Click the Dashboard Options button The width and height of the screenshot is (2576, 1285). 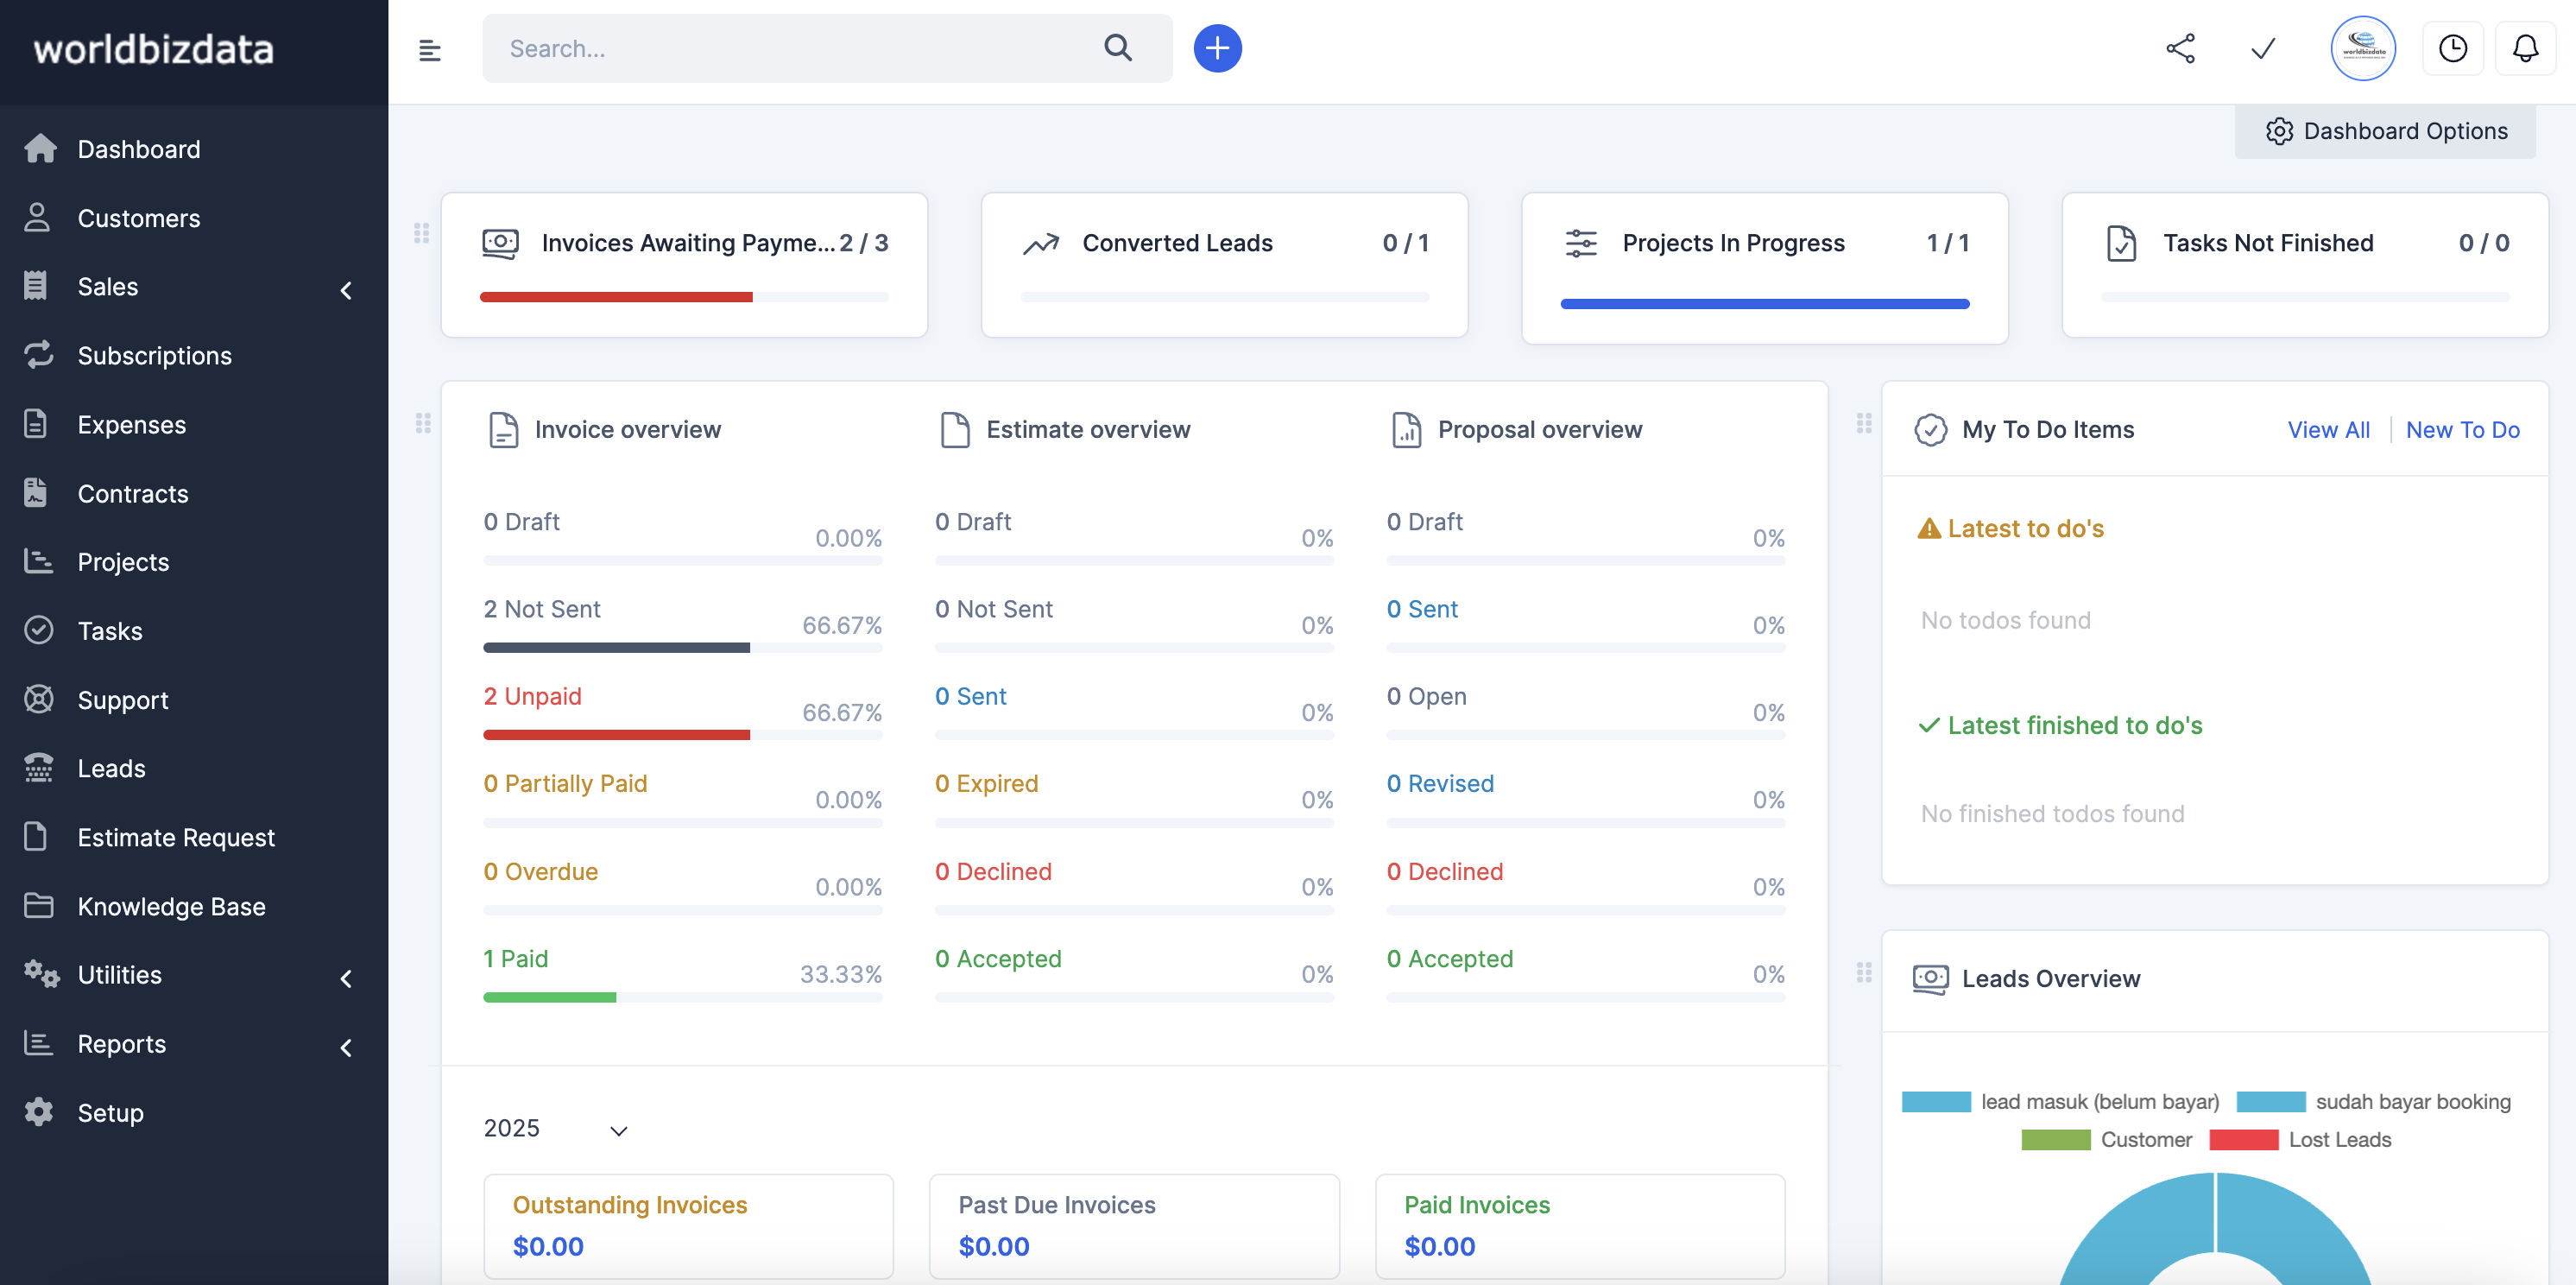click(2385, 131)
